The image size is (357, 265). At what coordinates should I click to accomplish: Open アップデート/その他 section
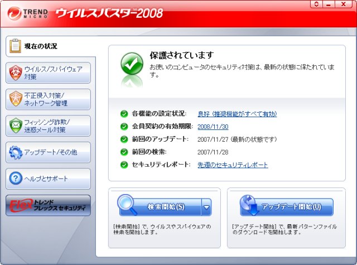pyautogui.click(x=48, y=152)
